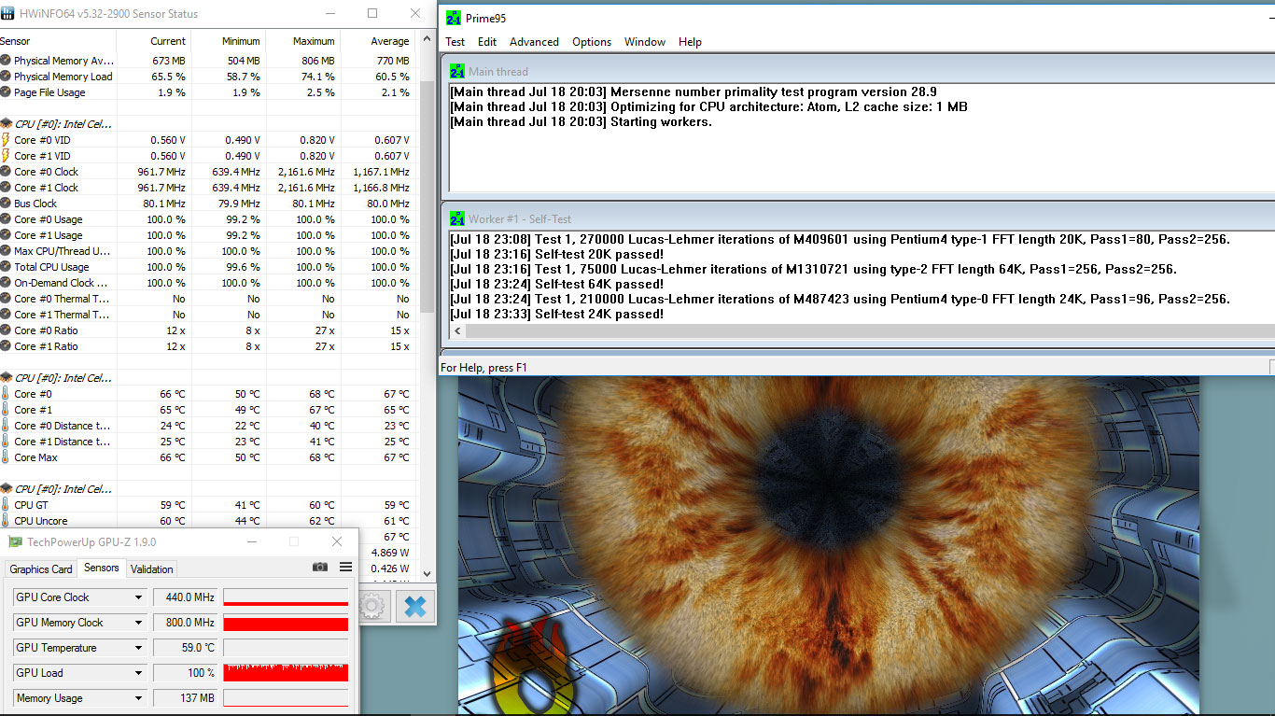Click the icon beside Core #1 Usage
1275x716 pixels.
coord(6,235)
